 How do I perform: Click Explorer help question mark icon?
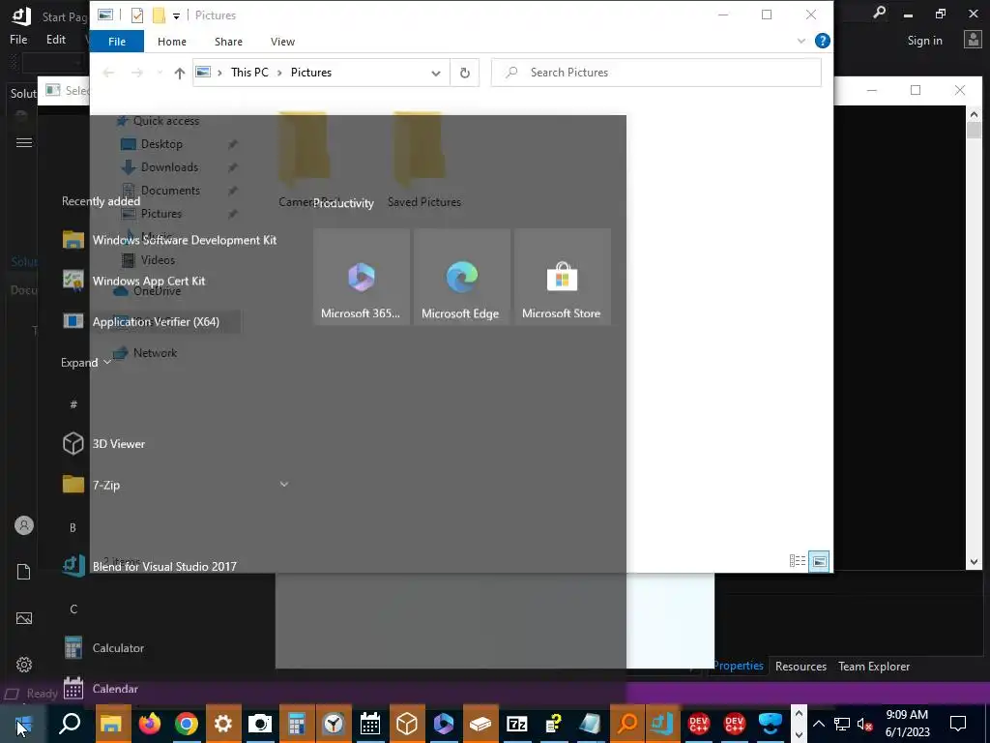[822, 41]
